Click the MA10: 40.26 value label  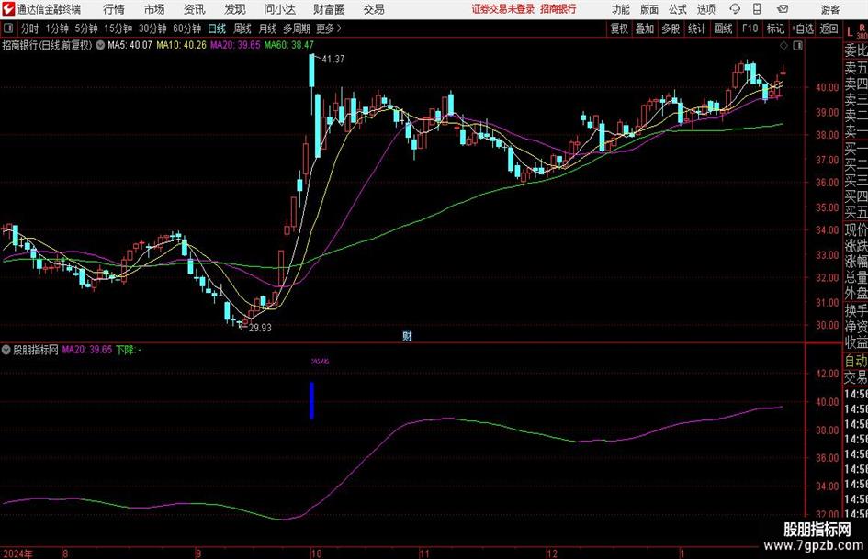182,45
